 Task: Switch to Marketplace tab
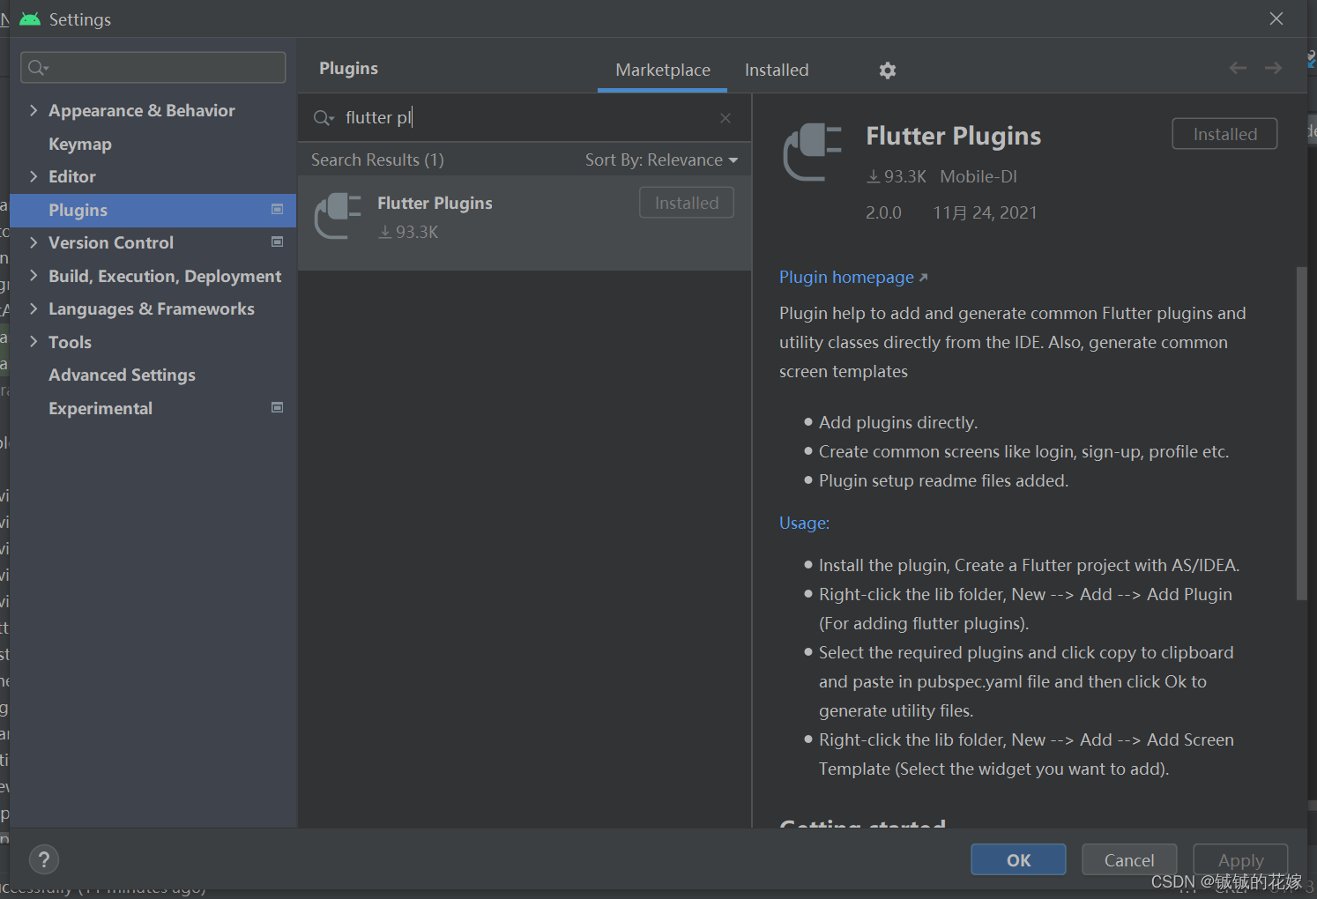coord(663,70)
